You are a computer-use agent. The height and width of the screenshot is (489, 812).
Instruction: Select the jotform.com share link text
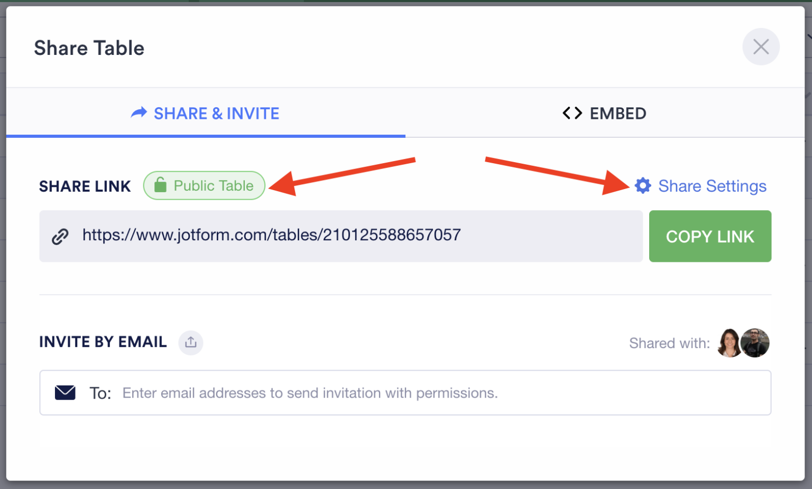[271, 236]
